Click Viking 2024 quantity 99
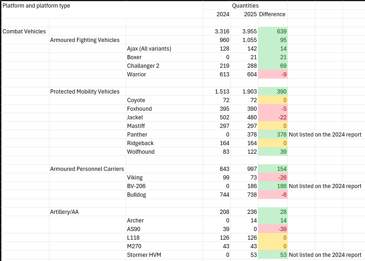The height and width of the screenshot is (261, 365). pos(216,177)
